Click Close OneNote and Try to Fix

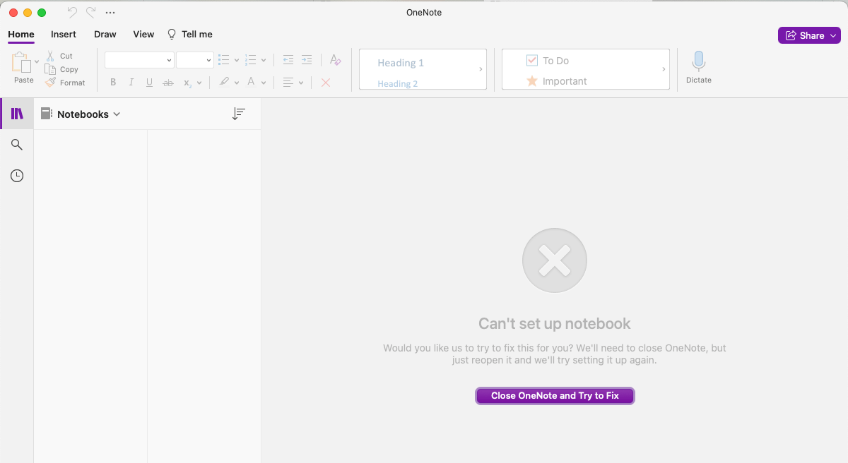[x=555, y=395]
